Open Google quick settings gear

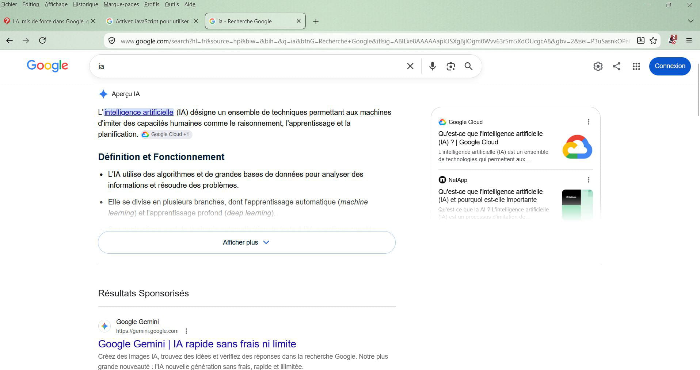pos(598,66)
